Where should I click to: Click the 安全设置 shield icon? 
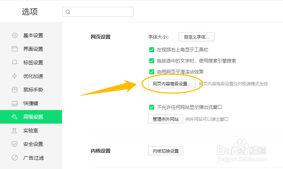coord(15,144)
